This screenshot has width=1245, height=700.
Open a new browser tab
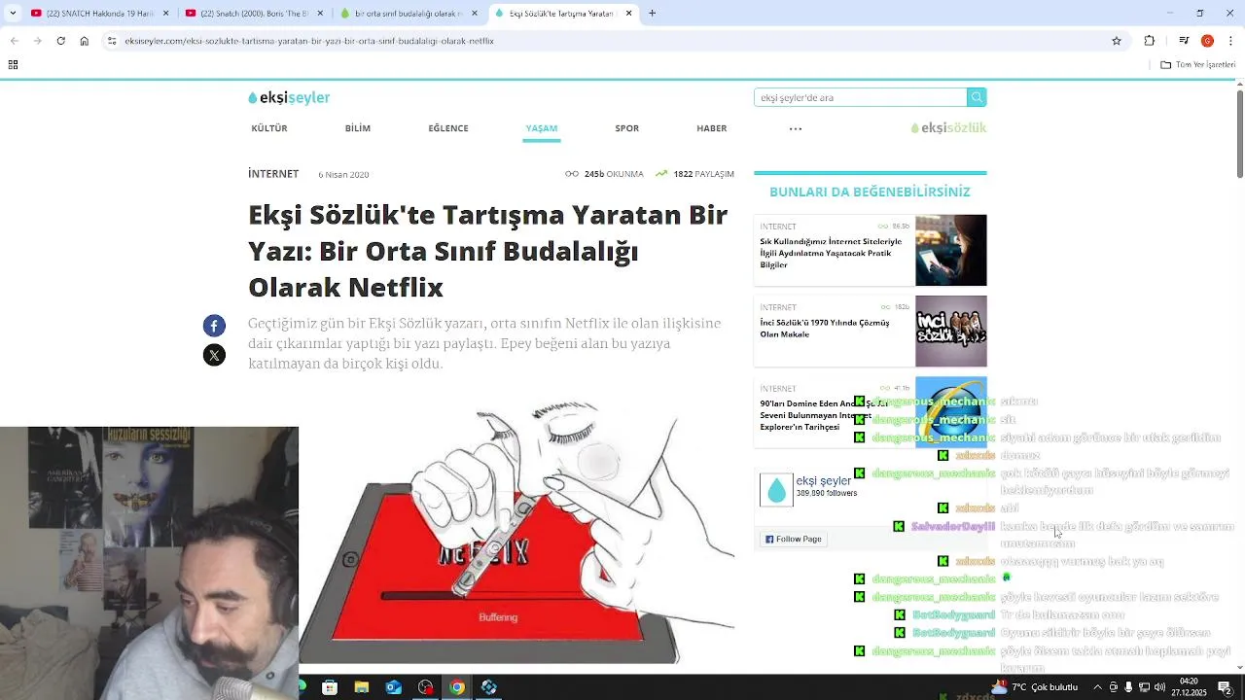pos(652,14)
